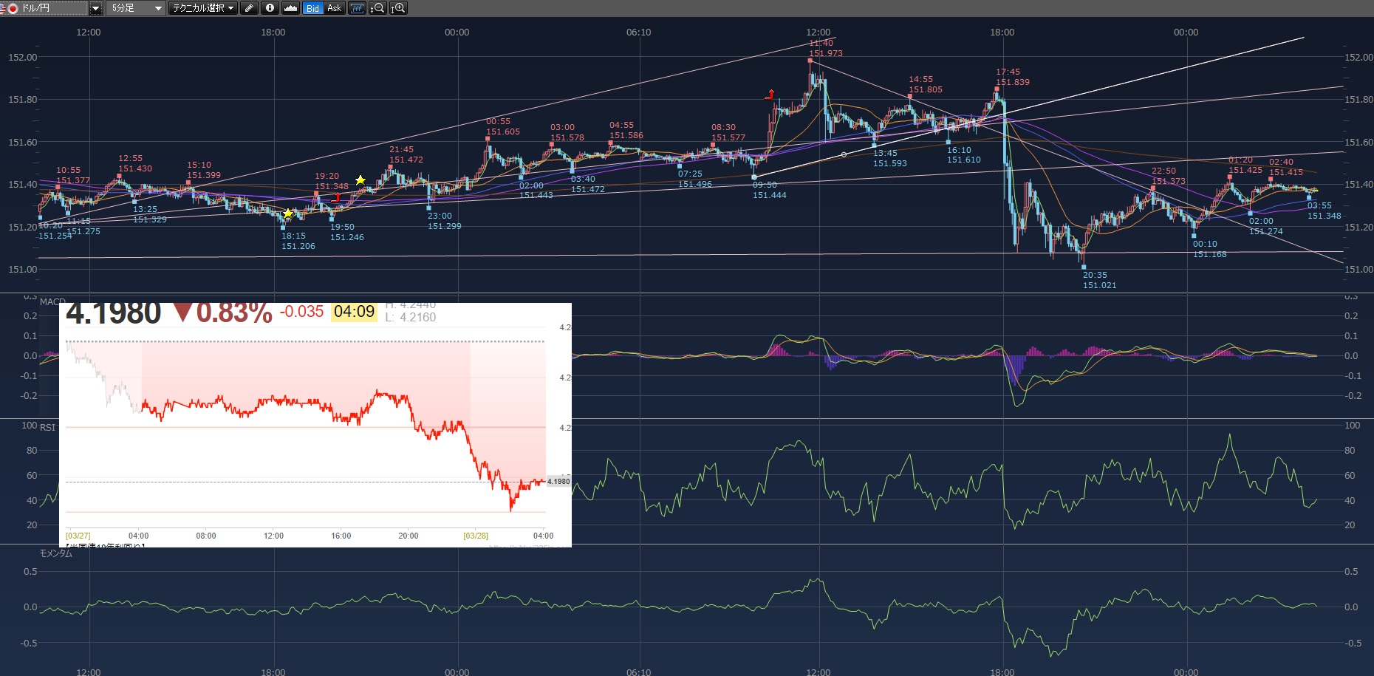
Task: Click the yellow star marker near 19:20
Action: 360,180
